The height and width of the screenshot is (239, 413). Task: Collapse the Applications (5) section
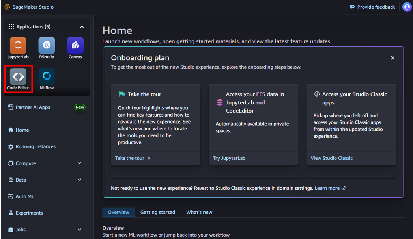[x=82, y=26]
